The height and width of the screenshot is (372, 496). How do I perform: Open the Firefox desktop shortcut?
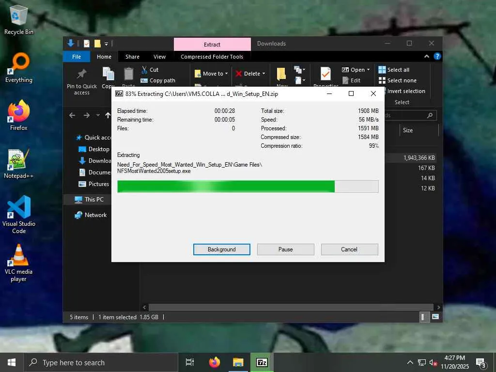(x=19, y=116)
